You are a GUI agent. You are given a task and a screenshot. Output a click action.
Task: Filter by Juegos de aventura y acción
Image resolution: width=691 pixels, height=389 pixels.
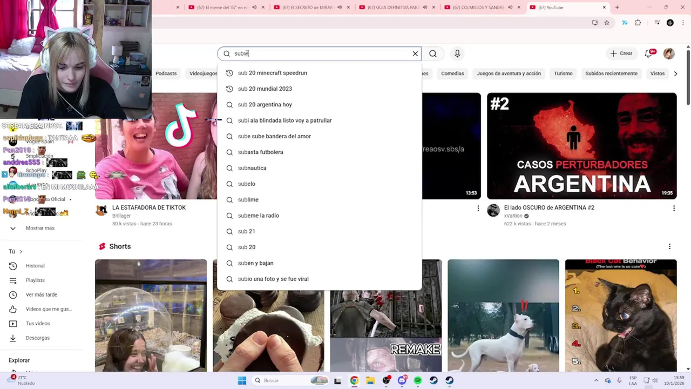pos(509,73)
